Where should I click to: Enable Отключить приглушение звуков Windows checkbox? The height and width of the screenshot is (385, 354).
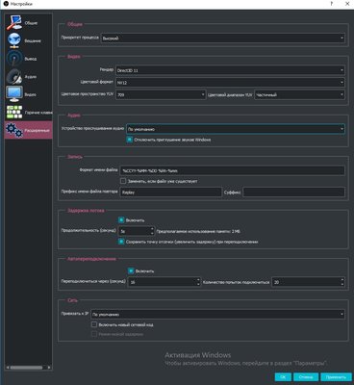(130, 140)
